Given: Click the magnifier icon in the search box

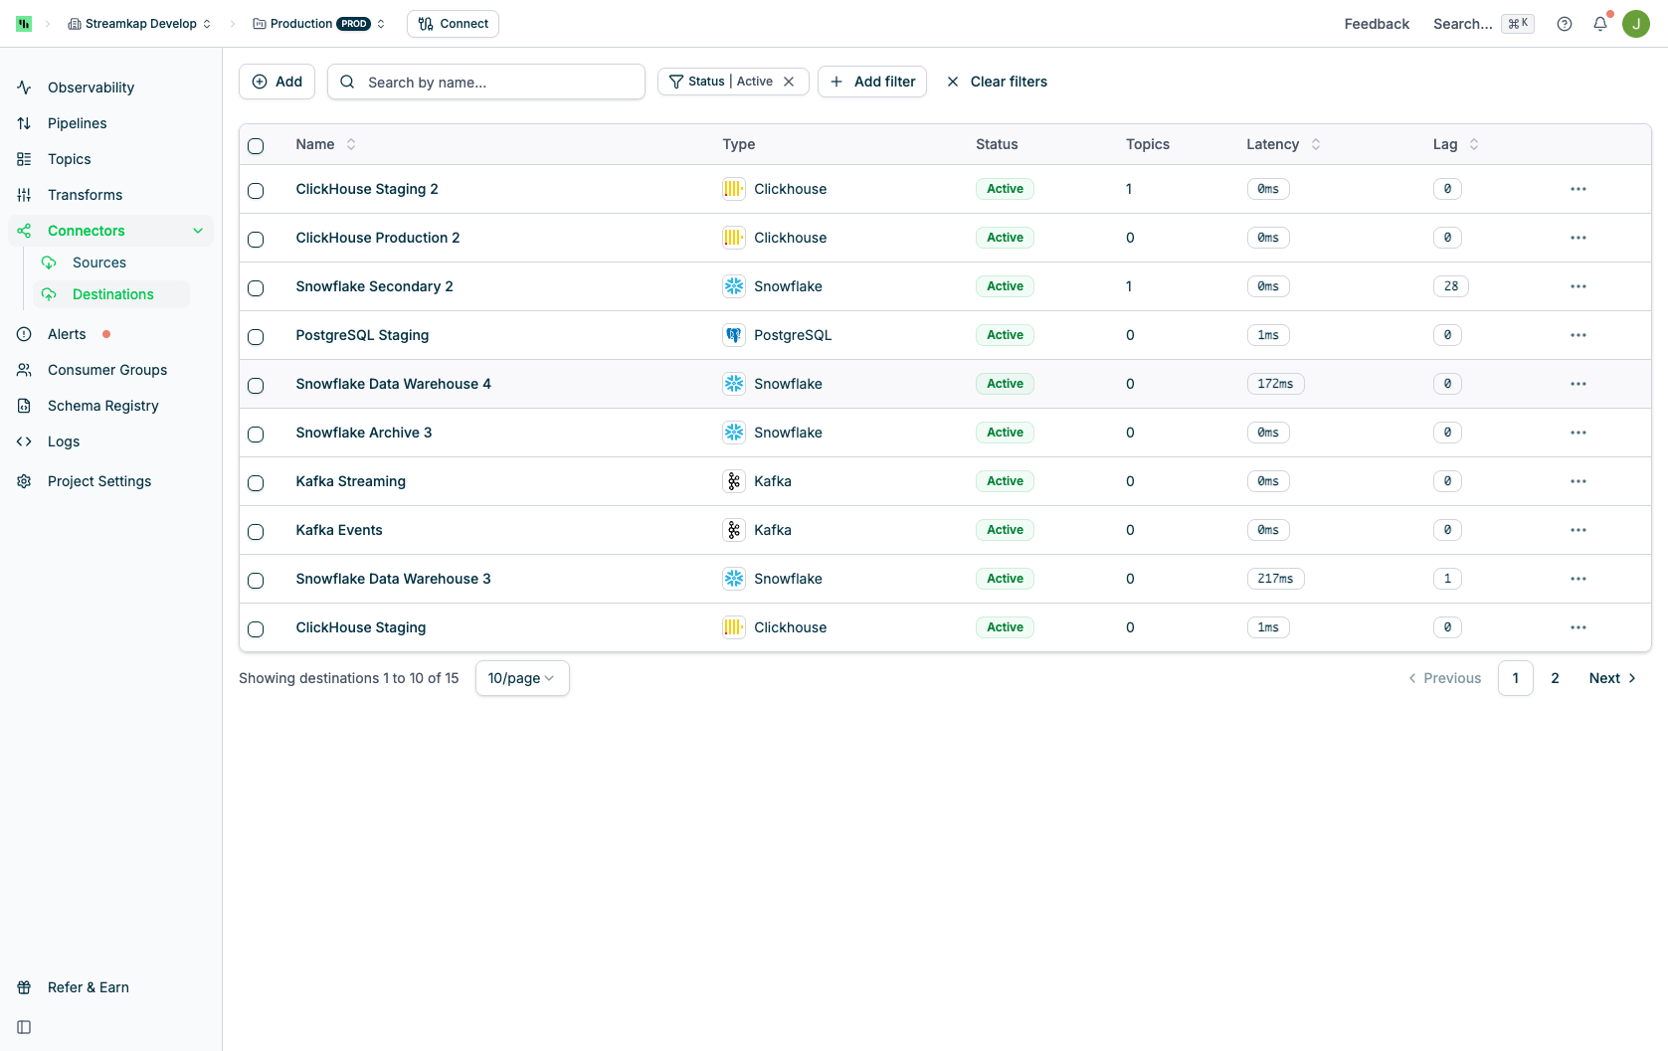Looking at the screenshot, I should coord(347,82).
